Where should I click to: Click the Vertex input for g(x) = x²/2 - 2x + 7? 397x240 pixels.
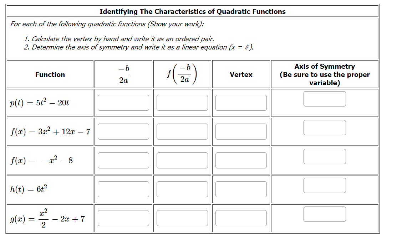click(x=241, y=218)
